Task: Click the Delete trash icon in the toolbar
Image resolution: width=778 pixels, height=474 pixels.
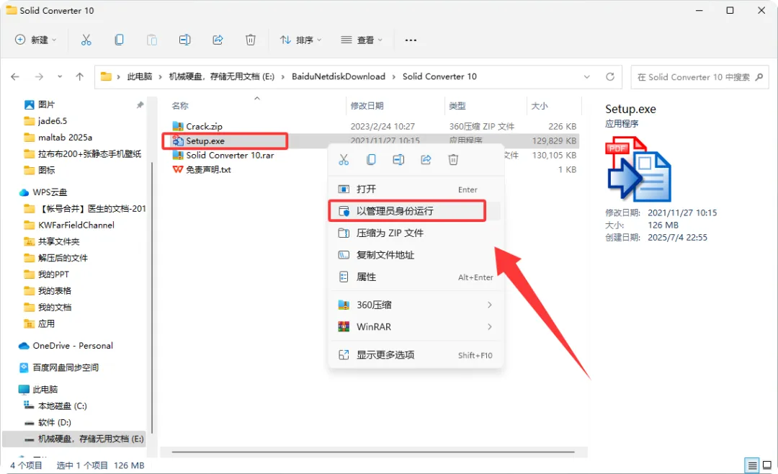Action: coord(251,40)
